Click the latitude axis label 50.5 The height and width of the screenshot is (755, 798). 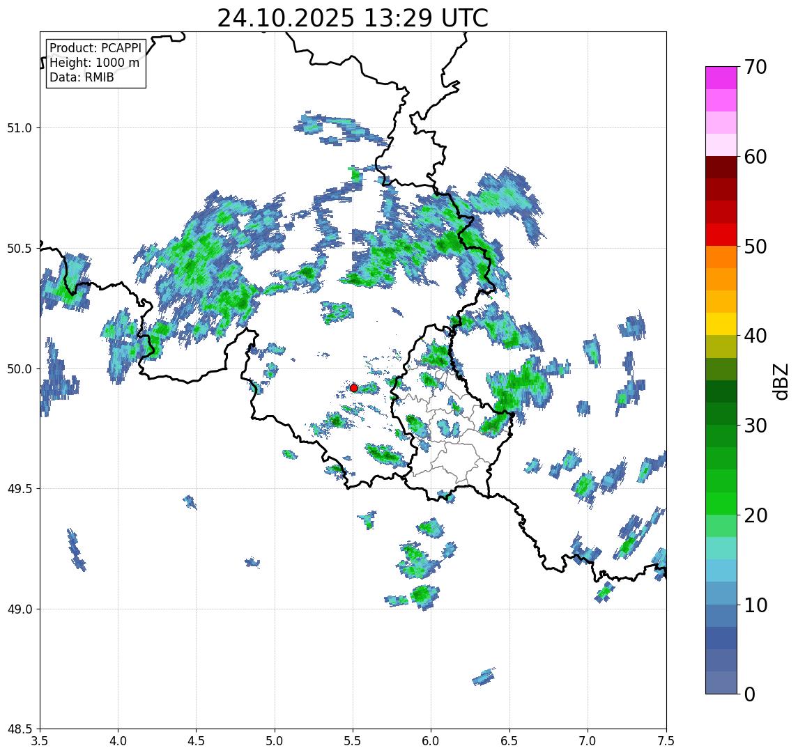[x=20, y=249]
